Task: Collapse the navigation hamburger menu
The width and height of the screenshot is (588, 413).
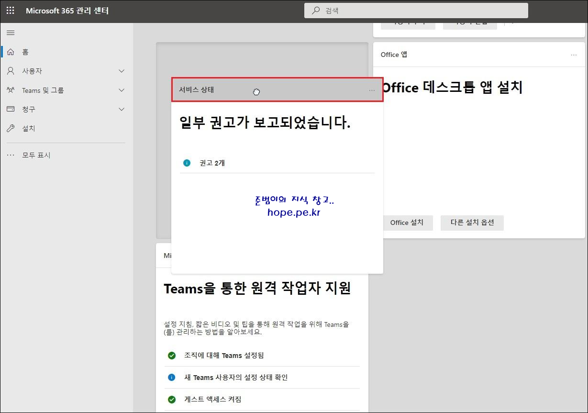Action: 11,33
